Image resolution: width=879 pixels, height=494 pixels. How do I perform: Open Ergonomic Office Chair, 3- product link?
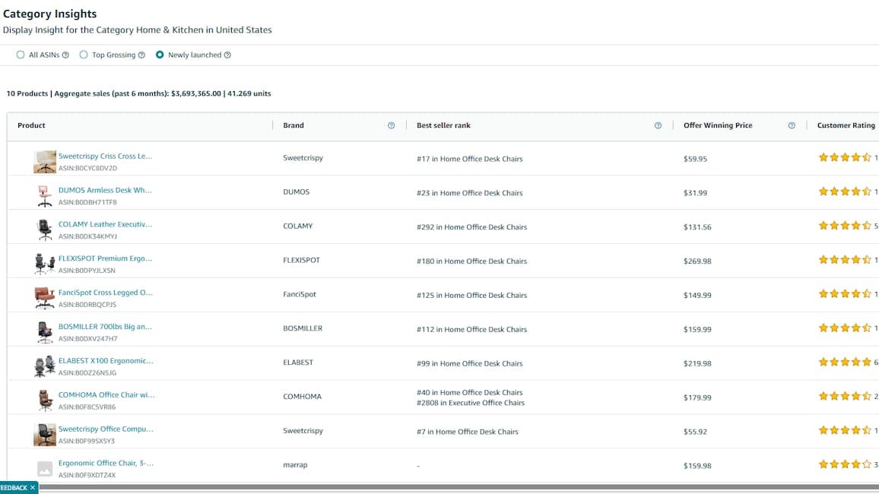click(106, 464)
